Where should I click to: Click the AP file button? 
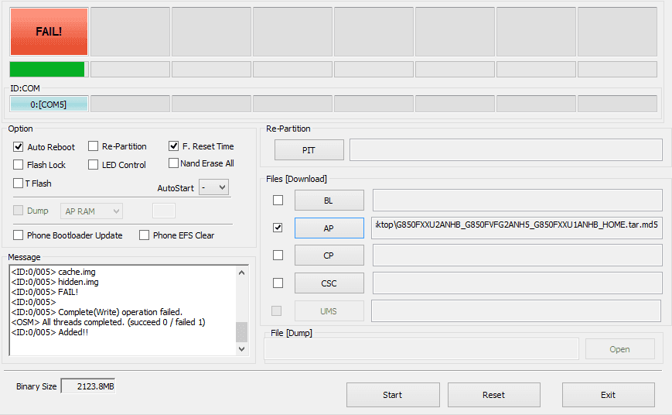pos(329,228)
